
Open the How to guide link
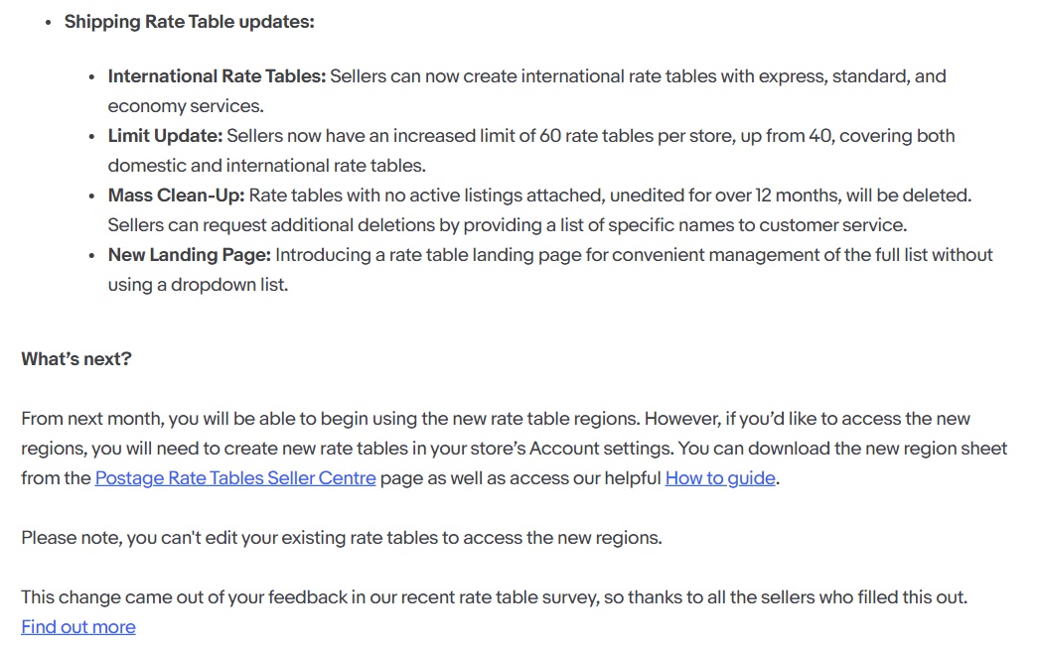click(719, 478)
